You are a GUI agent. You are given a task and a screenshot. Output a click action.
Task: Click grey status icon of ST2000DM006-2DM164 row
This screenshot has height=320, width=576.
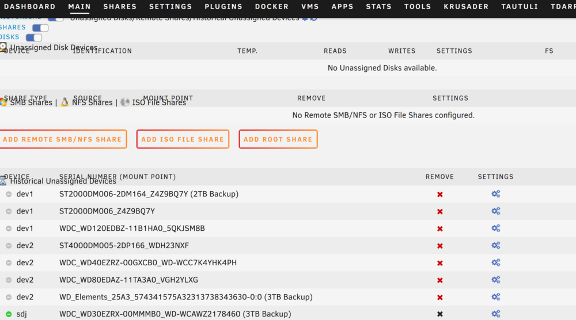pos(9,194)
